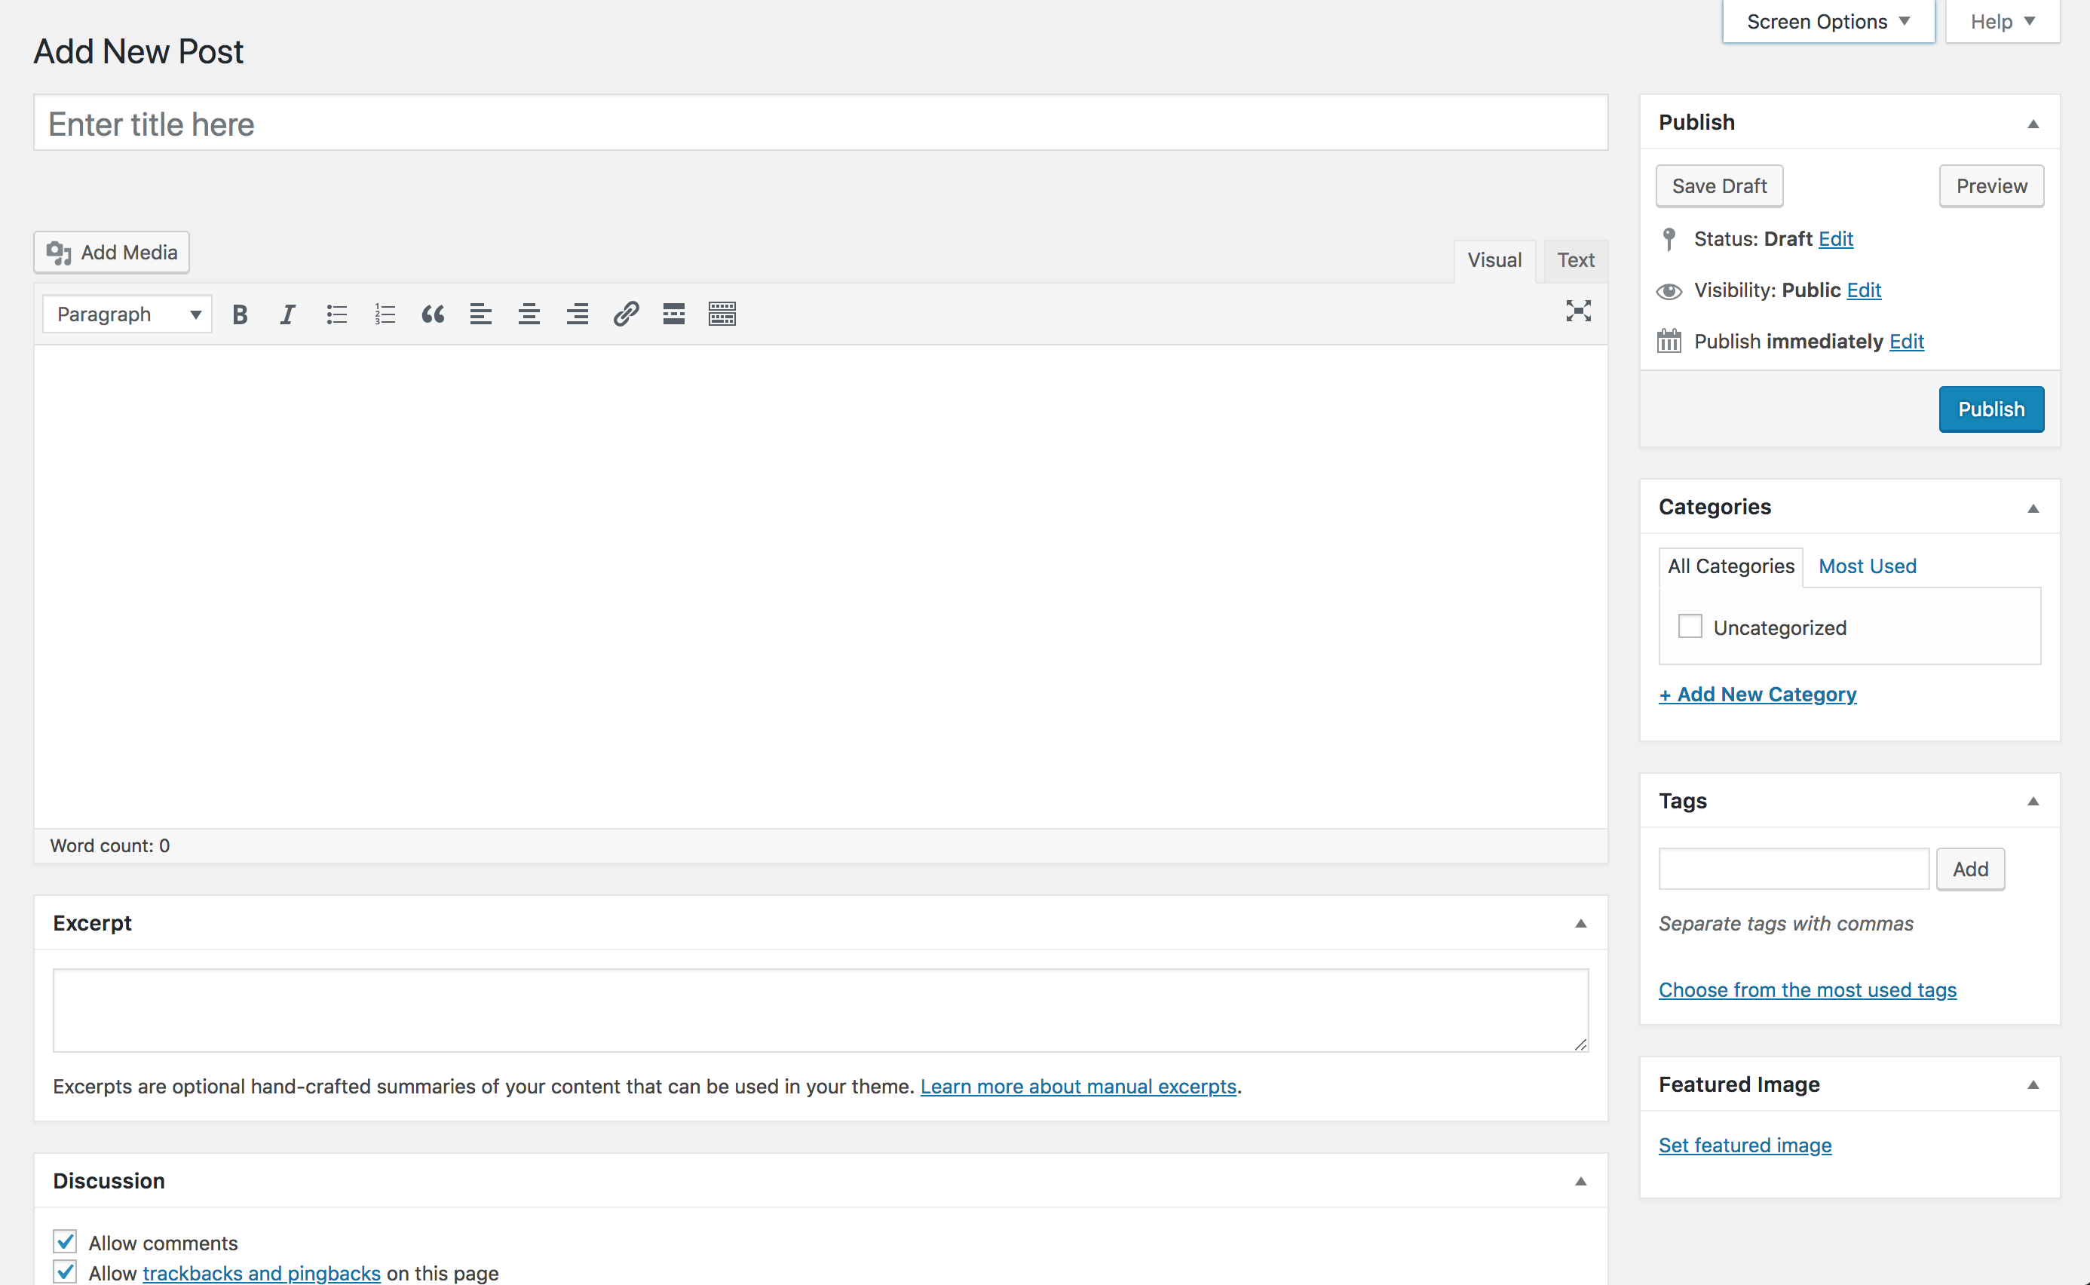Collapse the Excerpt panel

(x=1581, y=922)
